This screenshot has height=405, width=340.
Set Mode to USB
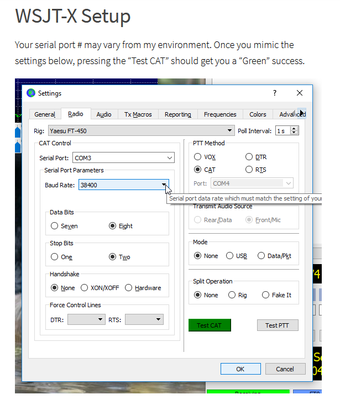[x=230, y=256]
